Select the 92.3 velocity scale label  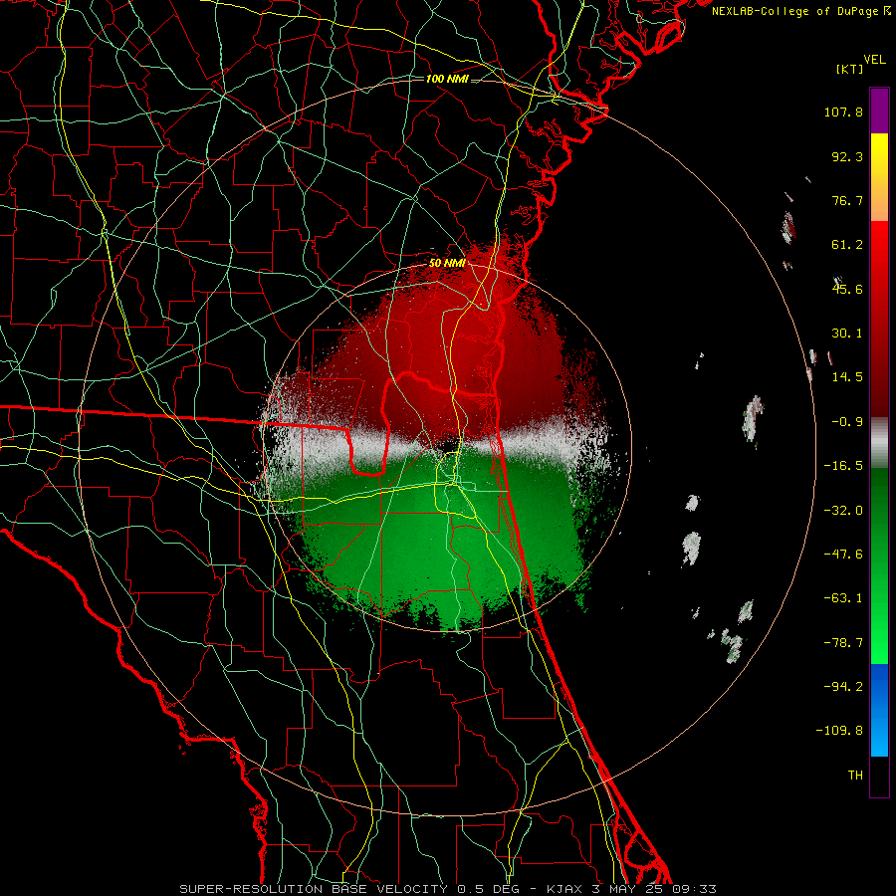pyautogui.click(x=847, y=156)
